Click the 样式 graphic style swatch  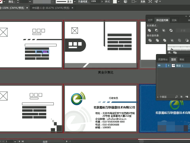(x=115, y=2)
